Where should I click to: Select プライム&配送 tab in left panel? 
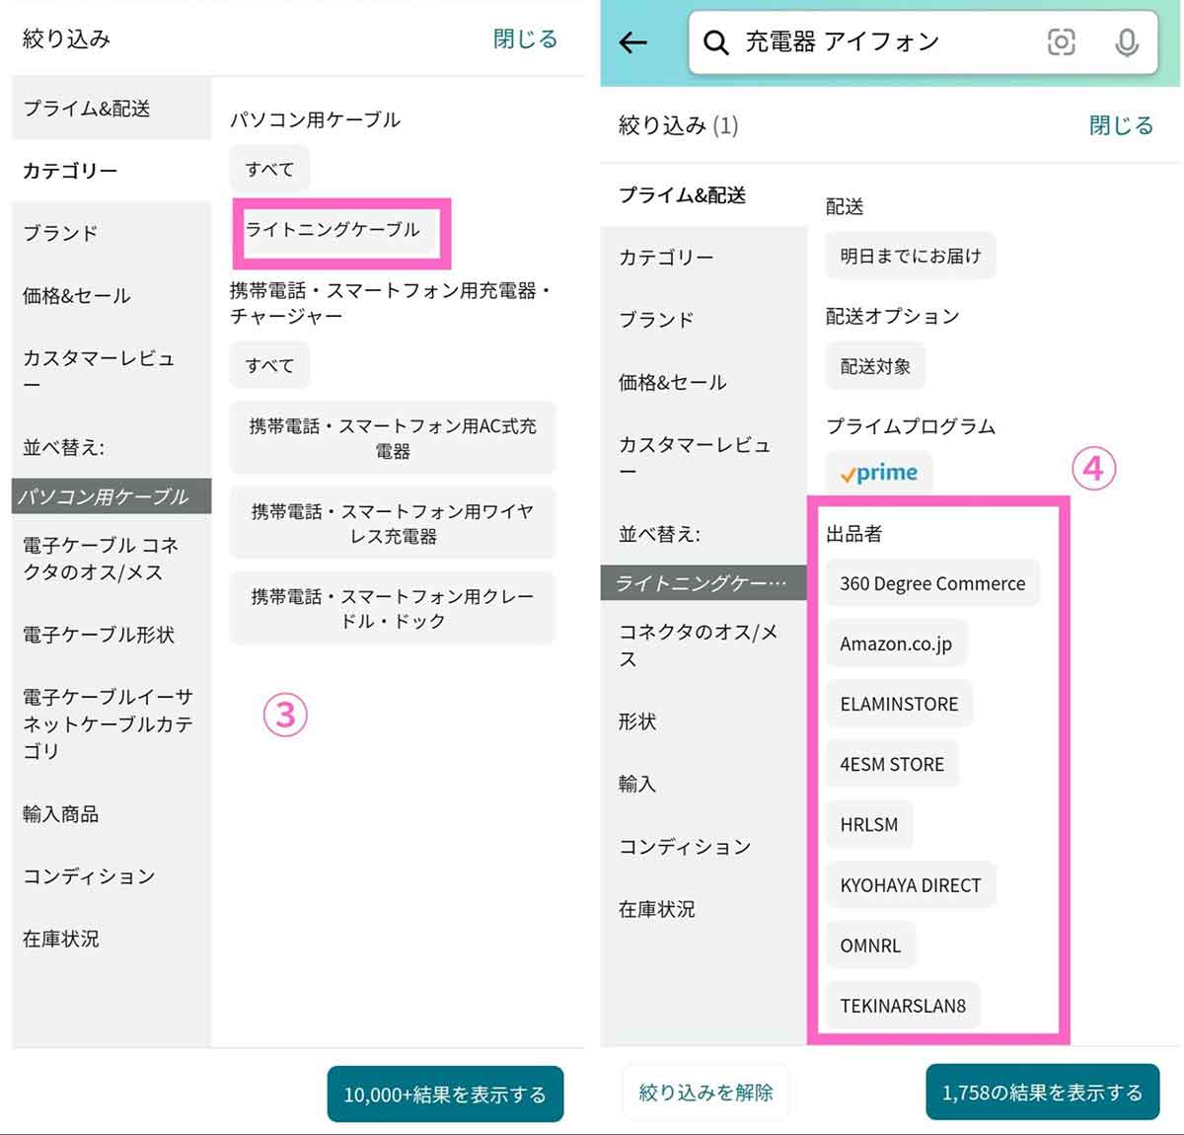point(111,108)
